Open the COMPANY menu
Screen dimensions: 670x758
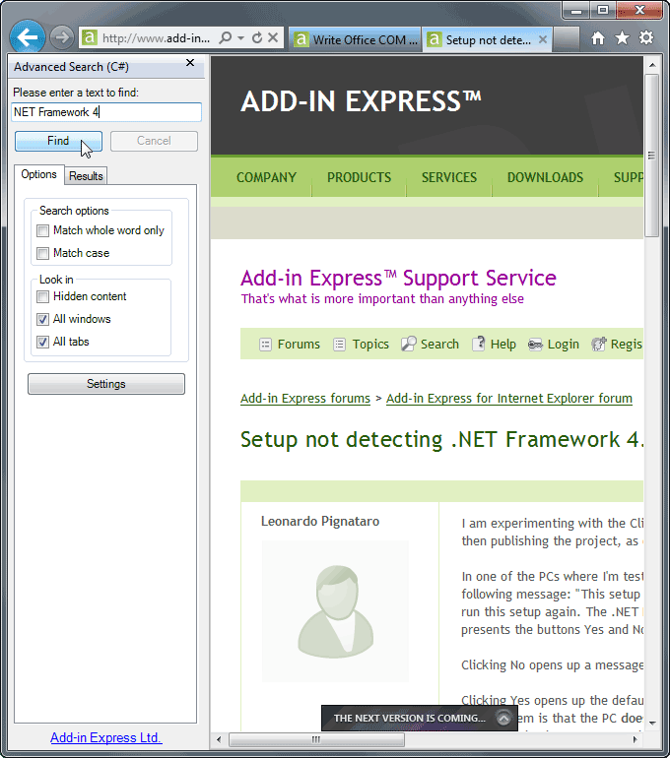point(266,177)
